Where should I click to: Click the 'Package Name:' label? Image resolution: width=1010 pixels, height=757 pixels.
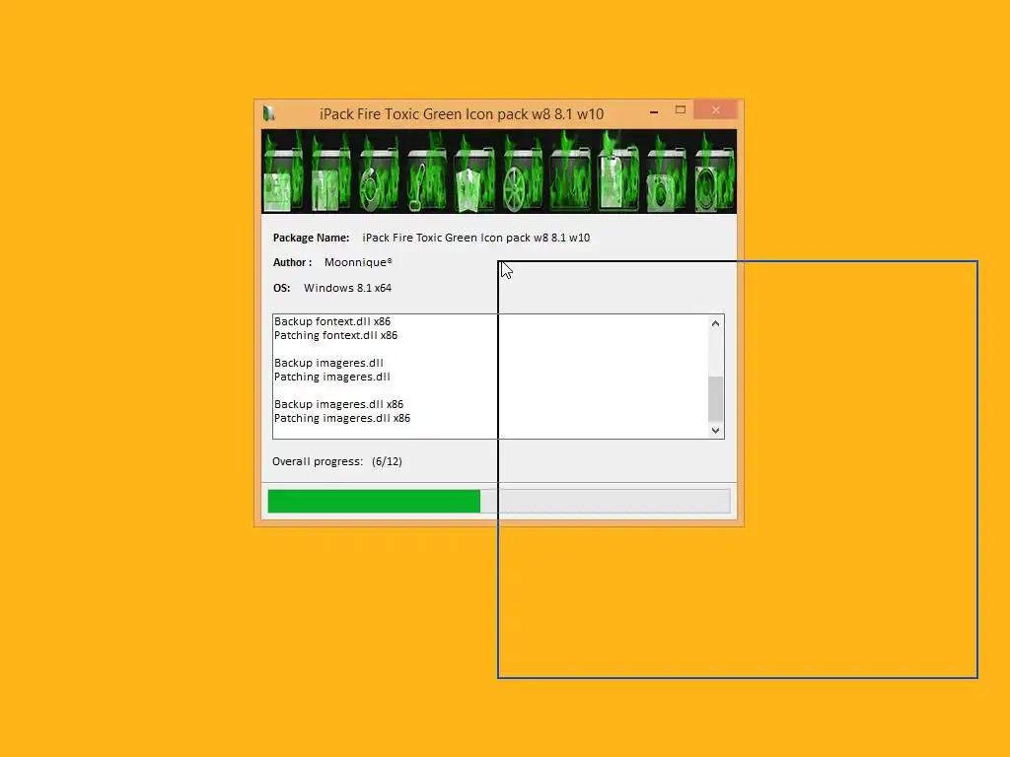pyautogui.click(x=311, y=238)
